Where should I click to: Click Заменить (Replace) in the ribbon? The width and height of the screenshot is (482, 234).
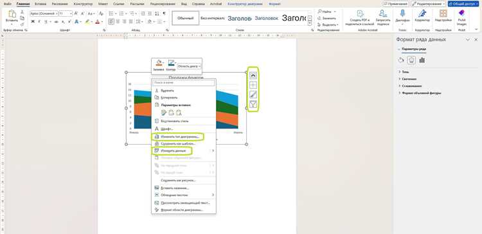(x=326, y=18)
